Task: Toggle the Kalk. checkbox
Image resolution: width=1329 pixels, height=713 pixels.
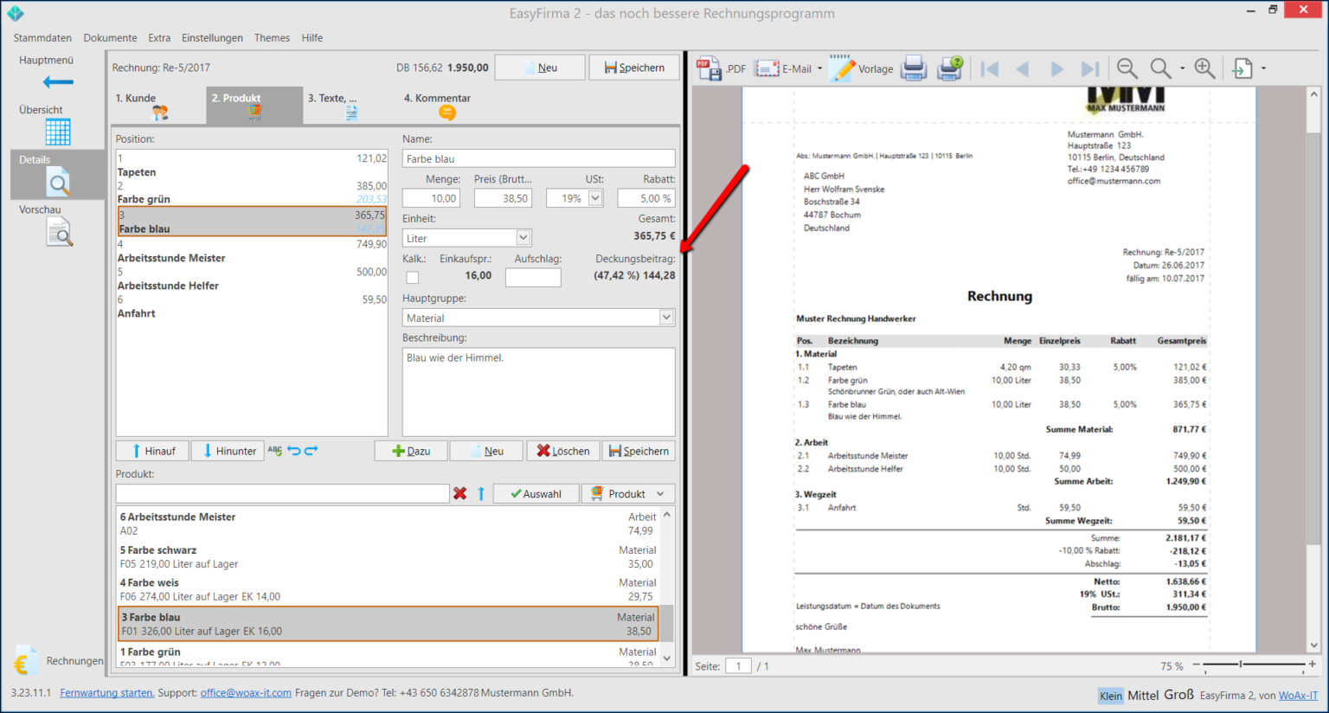Action: (413, 278)
